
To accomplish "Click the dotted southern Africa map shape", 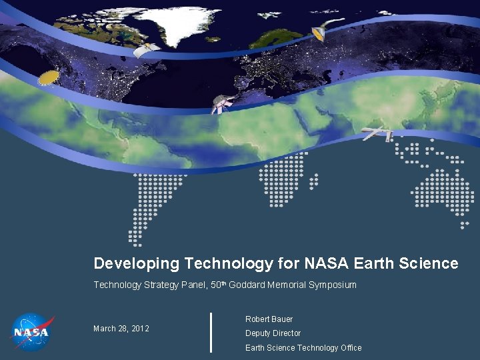I will [x=282, y=180].
